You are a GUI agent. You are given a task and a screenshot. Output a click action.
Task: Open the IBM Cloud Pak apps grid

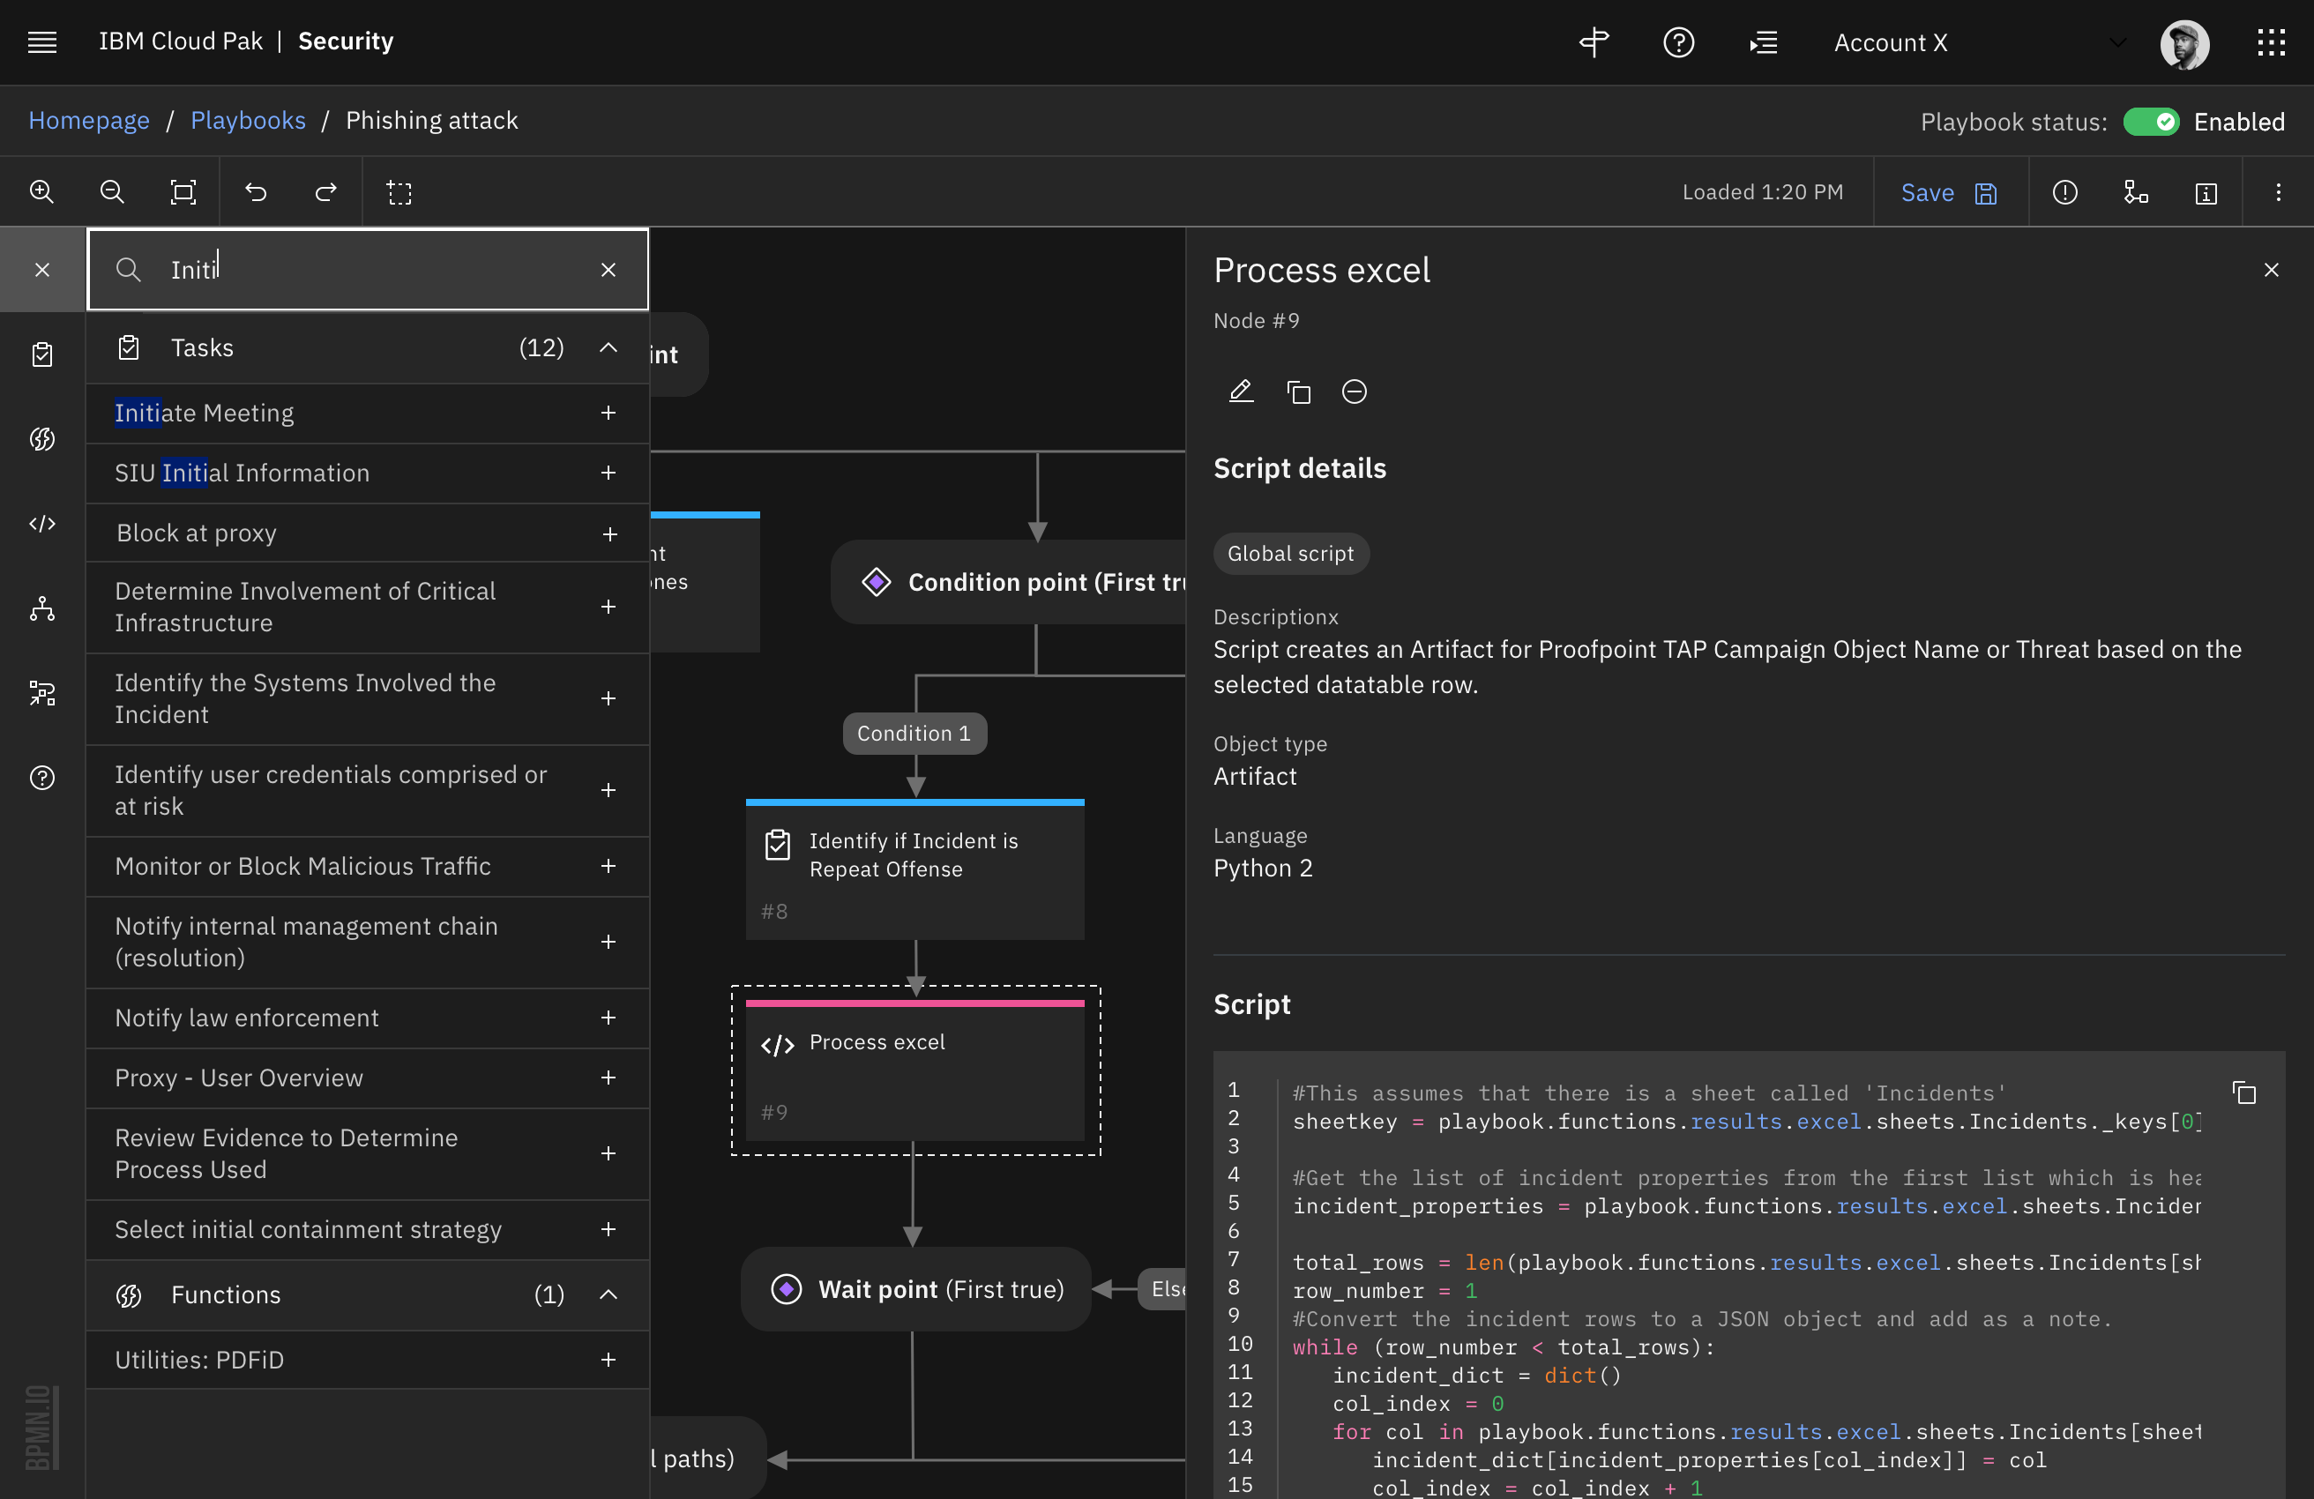tap(2273, 41)
